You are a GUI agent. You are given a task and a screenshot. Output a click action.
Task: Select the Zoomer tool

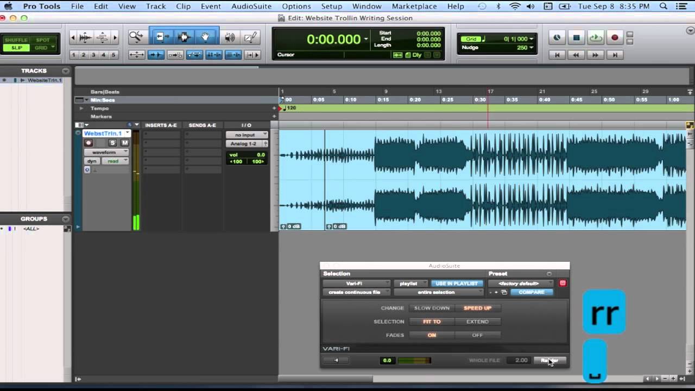(x=136, y=37)
